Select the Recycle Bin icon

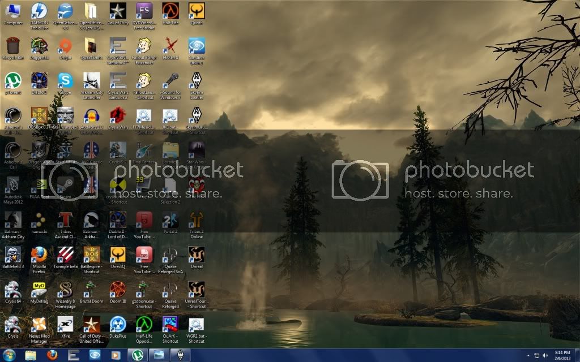pos(12,46)
